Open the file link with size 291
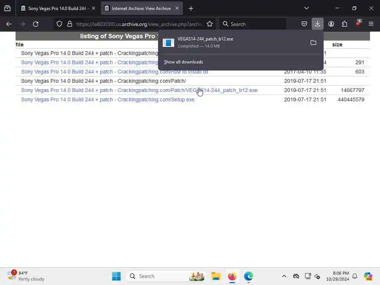The image size is (380, 285). tap(89, 62)
